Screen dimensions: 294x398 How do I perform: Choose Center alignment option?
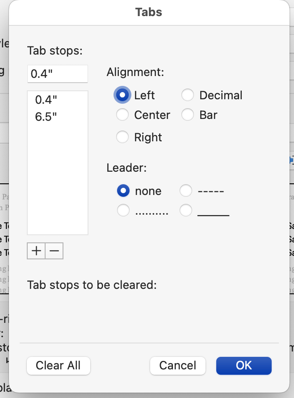(122, 115)
